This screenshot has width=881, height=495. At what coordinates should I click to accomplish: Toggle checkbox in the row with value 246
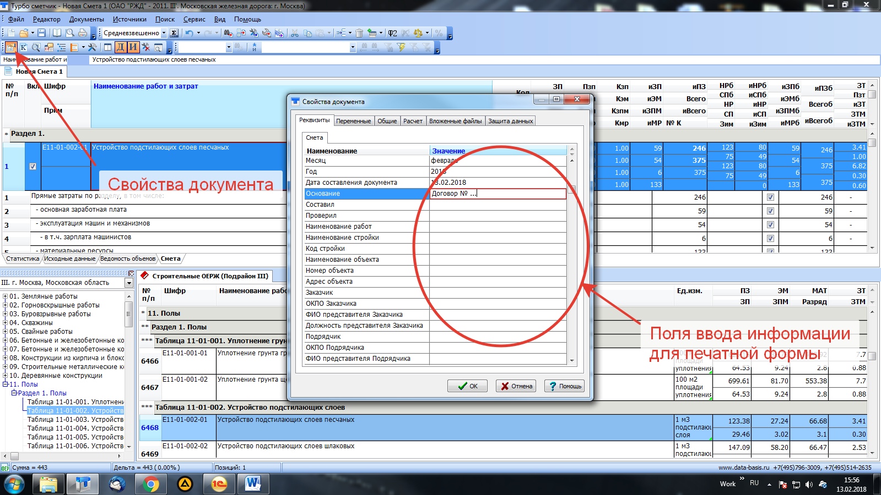(x=770, y=197)
